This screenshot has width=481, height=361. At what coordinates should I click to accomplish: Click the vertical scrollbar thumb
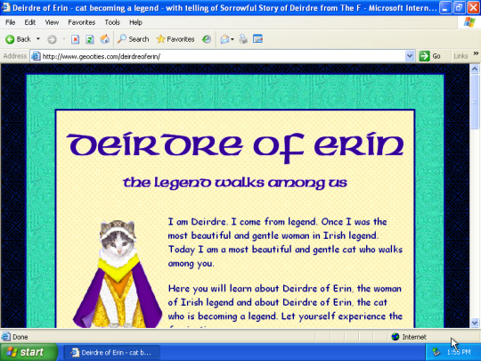click(474, 102)
